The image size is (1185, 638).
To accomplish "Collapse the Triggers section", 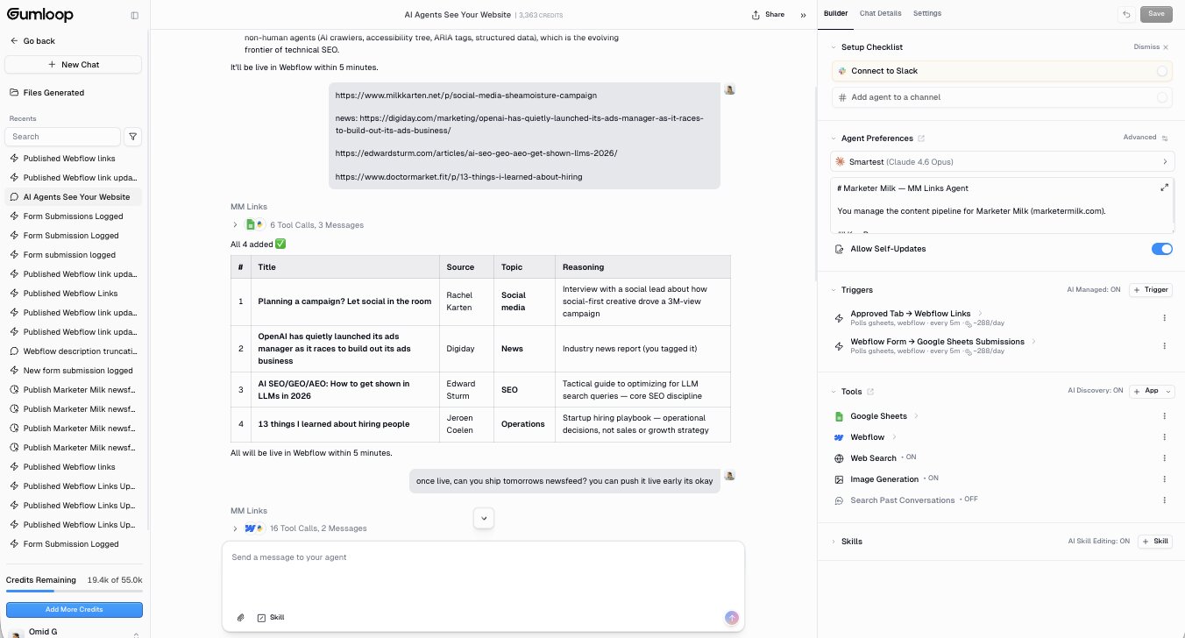I will pyautogui.click(x=833, y=290).
